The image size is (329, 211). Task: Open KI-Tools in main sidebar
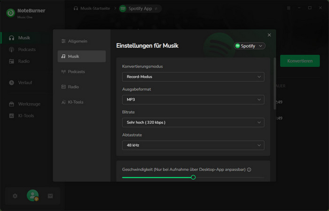pos(21,116)
